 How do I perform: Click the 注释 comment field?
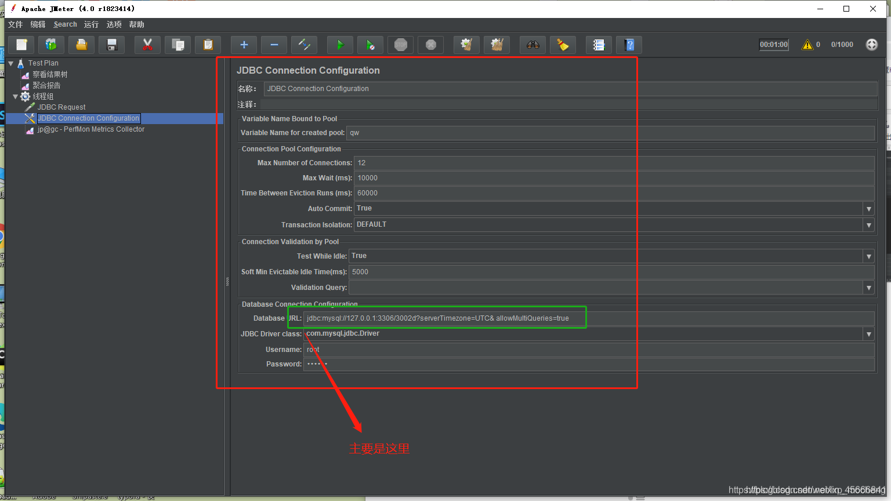point(568,104)
